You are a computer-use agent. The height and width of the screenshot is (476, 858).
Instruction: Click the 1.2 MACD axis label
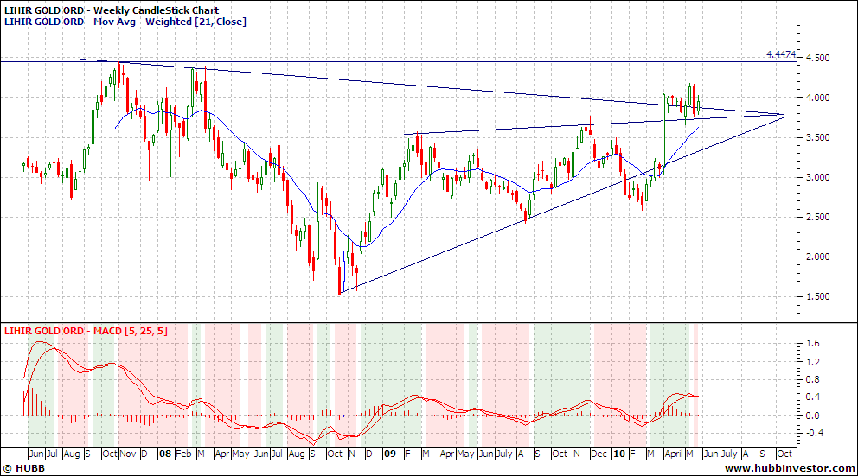click(813, 362)
